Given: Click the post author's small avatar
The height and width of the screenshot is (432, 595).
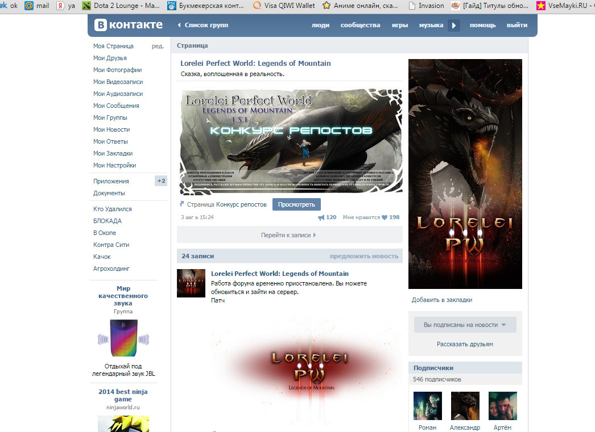Looking at the screenshot, I should pos(191,283).
